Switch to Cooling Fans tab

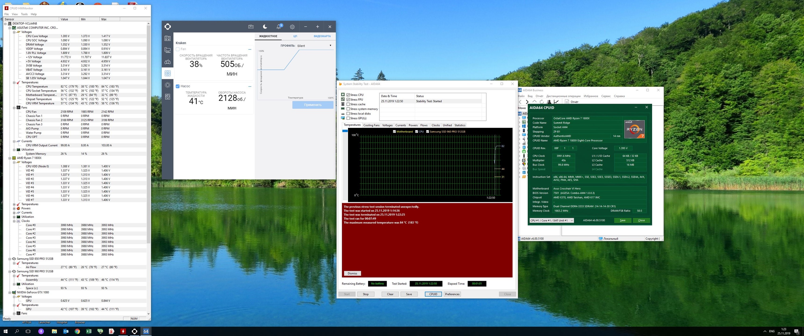371,125
